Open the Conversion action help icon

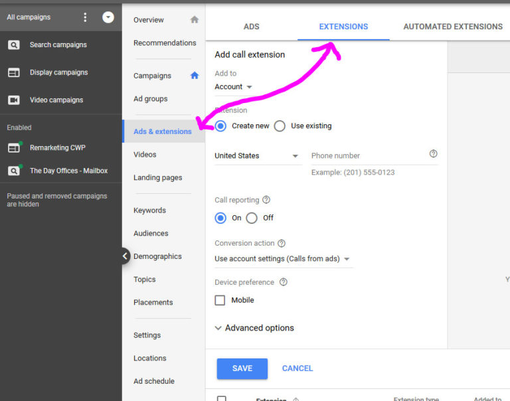pyautogui.click(x=282, y=243)
